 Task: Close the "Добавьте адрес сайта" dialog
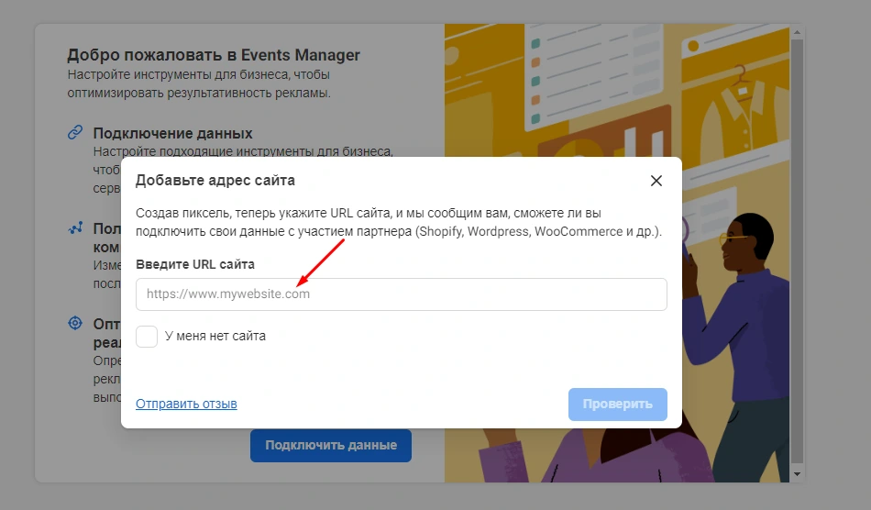tap(656, 181)
